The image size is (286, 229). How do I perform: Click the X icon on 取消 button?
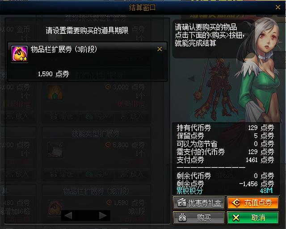tap(236, 217)
